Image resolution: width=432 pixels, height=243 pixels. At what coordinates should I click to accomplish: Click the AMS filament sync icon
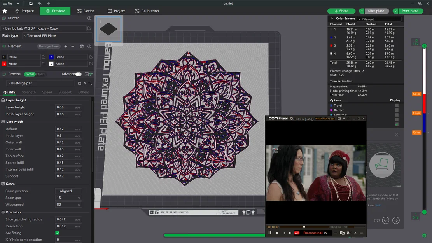click(x=82, y=46)
